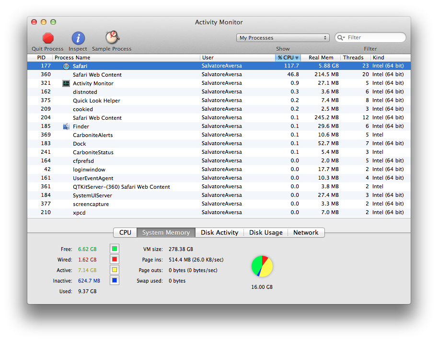Screen dimensions: 438x342
Task: Click the Page ins 514.4 MB value
Action: (x=196, y=260)
